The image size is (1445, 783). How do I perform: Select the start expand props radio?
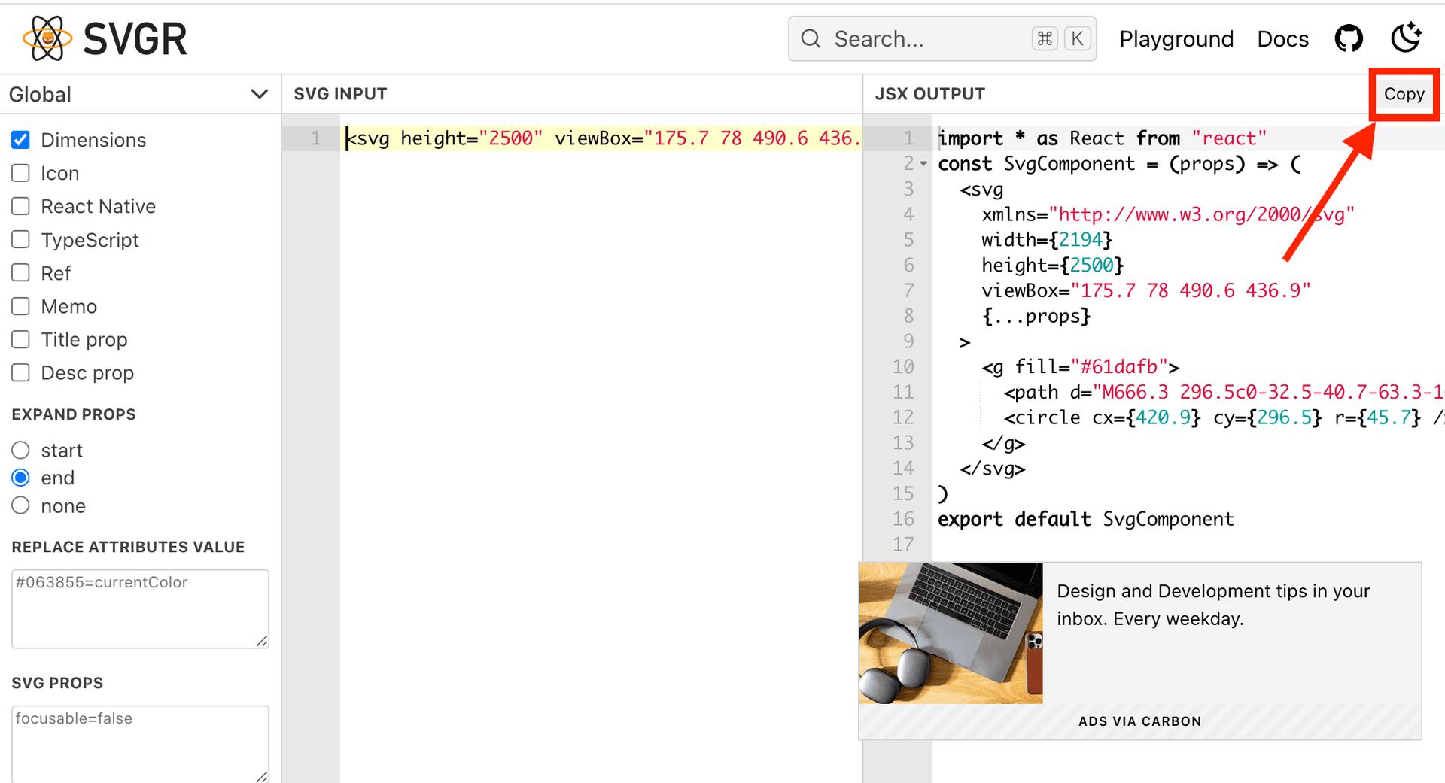click(21, 450)
